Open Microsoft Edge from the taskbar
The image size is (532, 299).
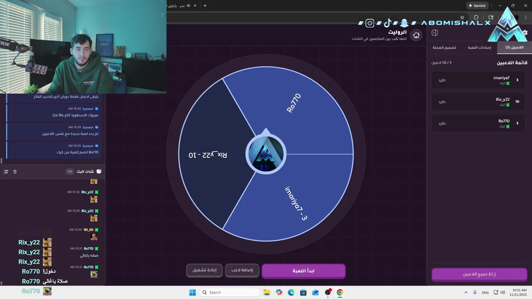pos(291,292)
